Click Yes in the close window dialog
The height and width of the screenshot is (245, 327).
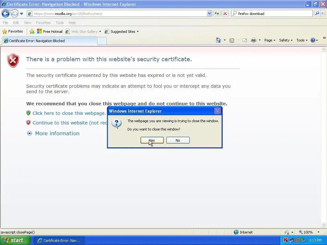(152, 140)
